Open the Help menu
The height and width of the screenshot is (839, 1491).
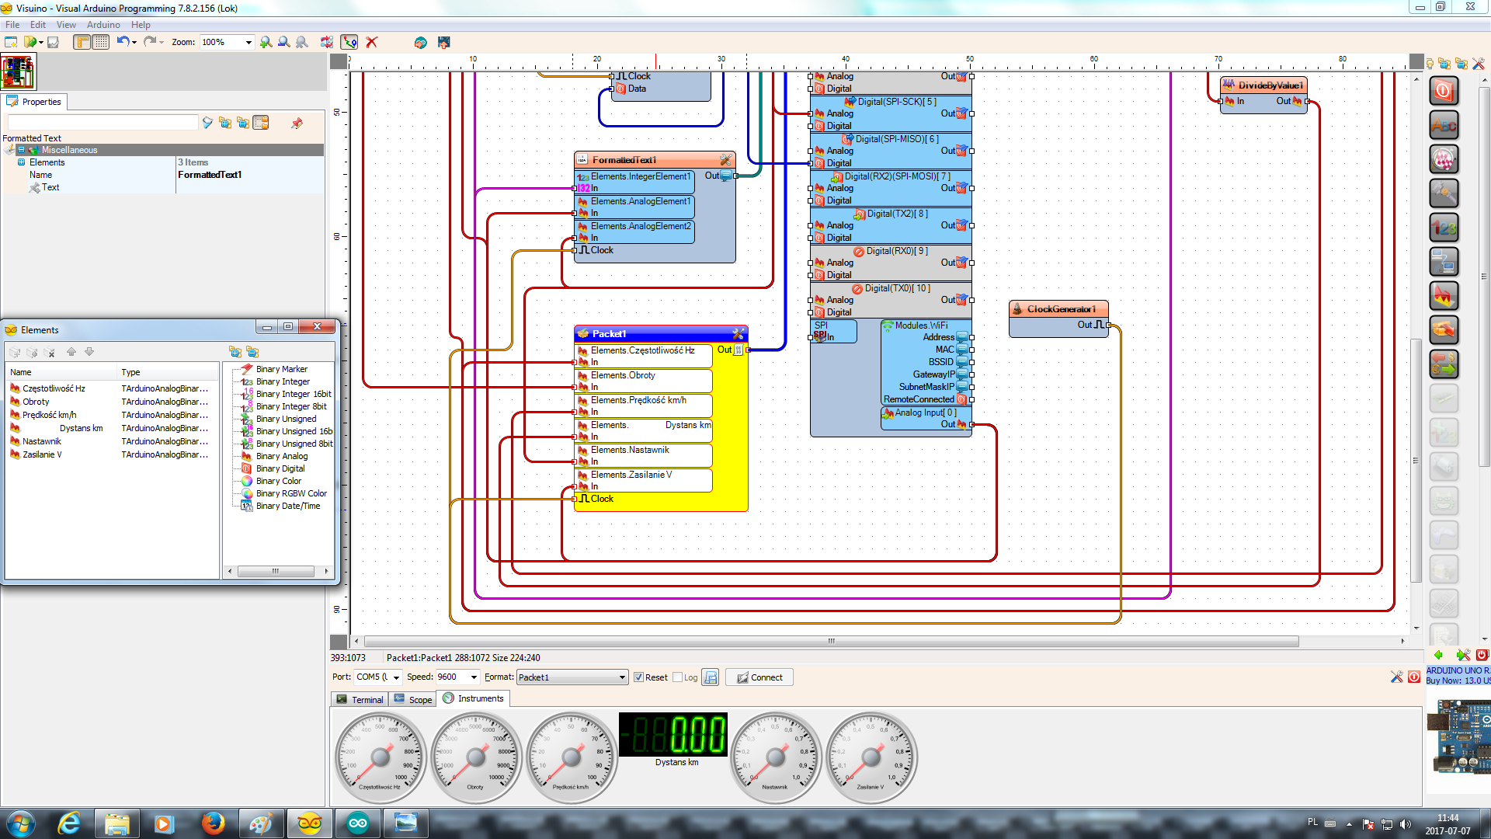pyautogui.click(x=141, y=25)
